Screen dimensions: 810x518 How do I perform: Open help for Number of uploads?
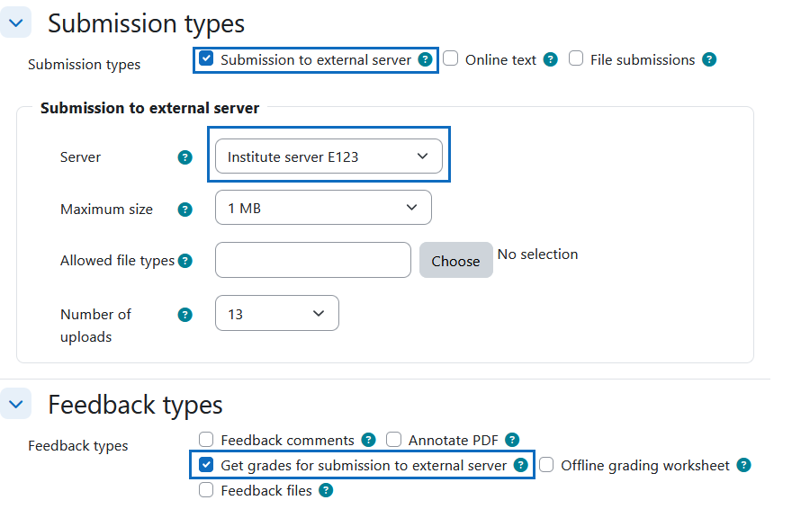coord(185,315)
